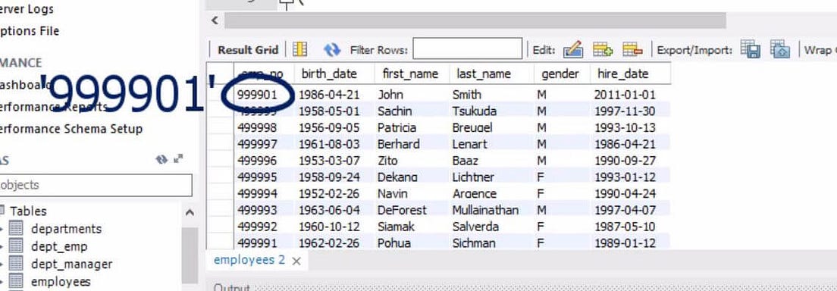Screen dimensions: 837x291
Task: Toggle the form editor grid icon
Action: coord(299,50)
